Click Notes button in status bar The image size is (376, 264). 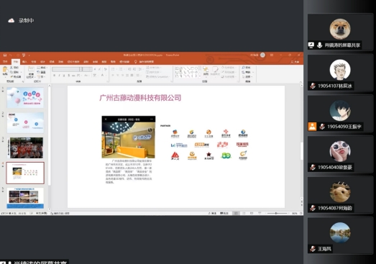[x=212, y=213]
